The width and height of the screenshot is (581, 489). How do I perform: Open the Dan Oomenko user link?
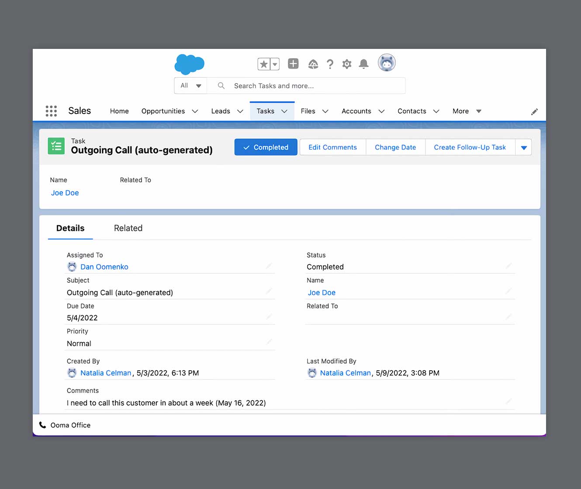104,267
